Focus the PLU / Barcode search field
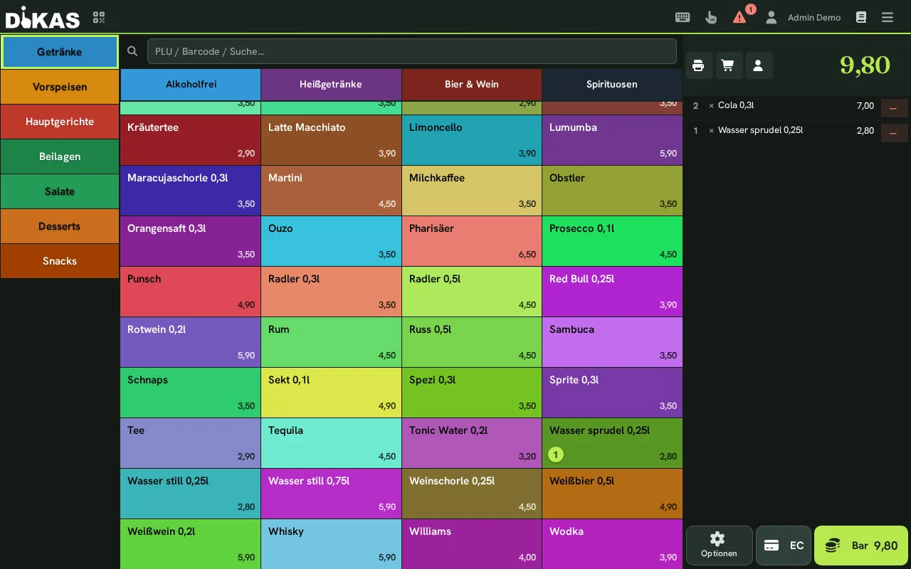The image size is (911, 569). pyautogui.click(x=411, y=51)
